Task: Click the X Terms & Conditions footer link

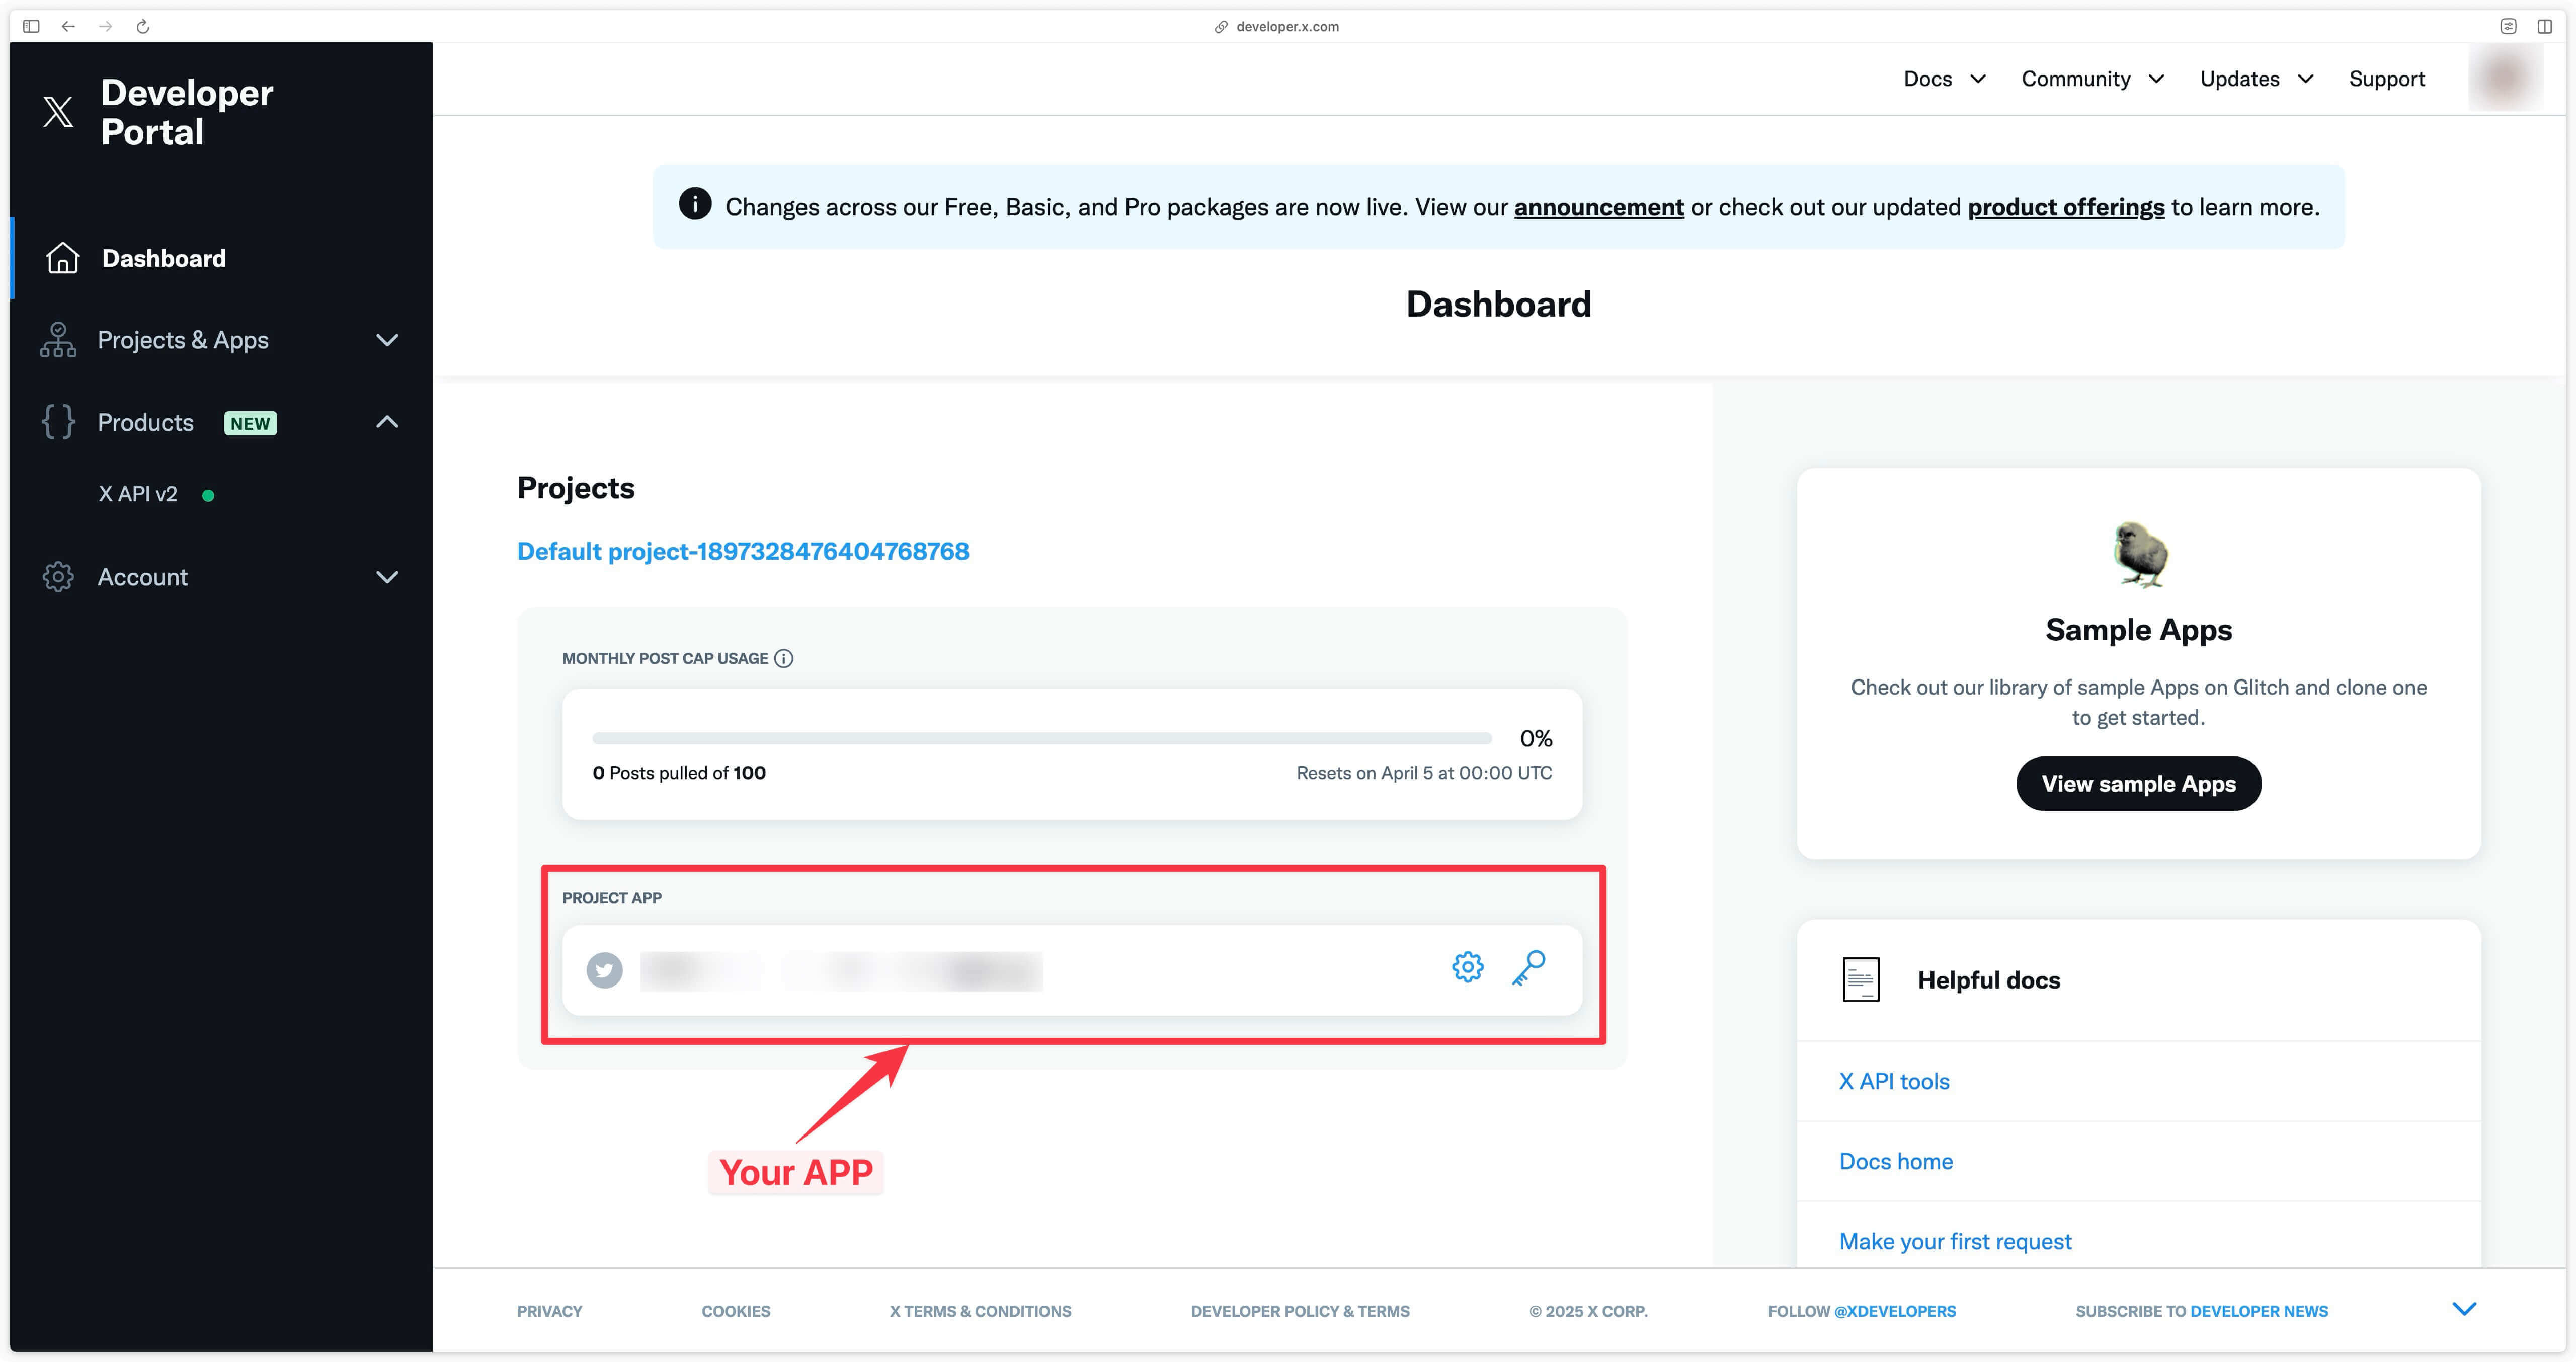Action: click(x=980, y=1311)
